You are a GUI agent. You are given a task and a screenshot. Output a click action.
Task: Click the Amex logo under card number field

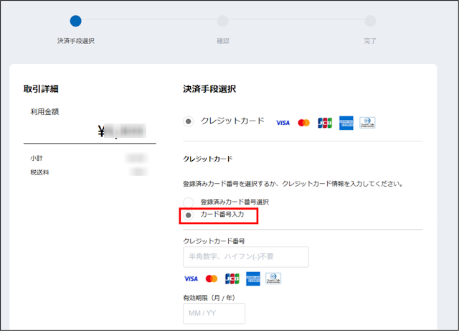[x=252, y=279]
